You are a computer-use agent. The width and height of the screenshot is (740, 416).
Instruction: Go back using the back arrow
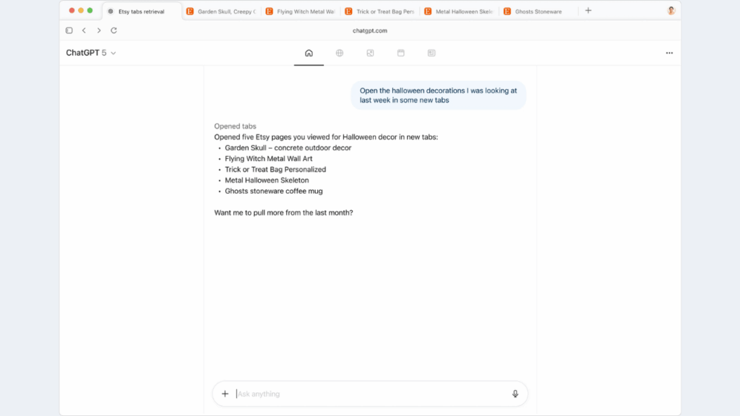tap(84, 30)
